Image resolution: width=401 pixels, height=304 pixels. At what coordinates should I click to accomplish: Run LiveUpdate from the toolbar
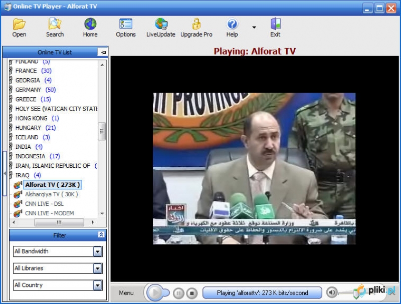(161, 28)
